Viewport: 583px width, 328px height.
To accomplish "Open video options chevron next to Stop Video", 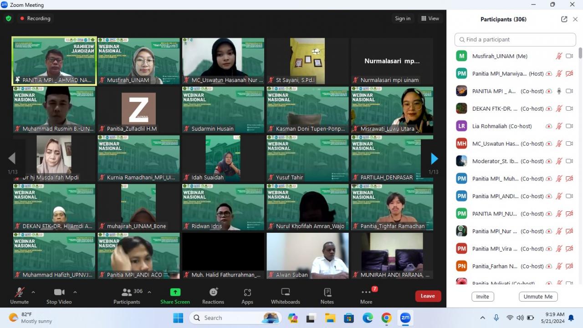I will [75, 292].
